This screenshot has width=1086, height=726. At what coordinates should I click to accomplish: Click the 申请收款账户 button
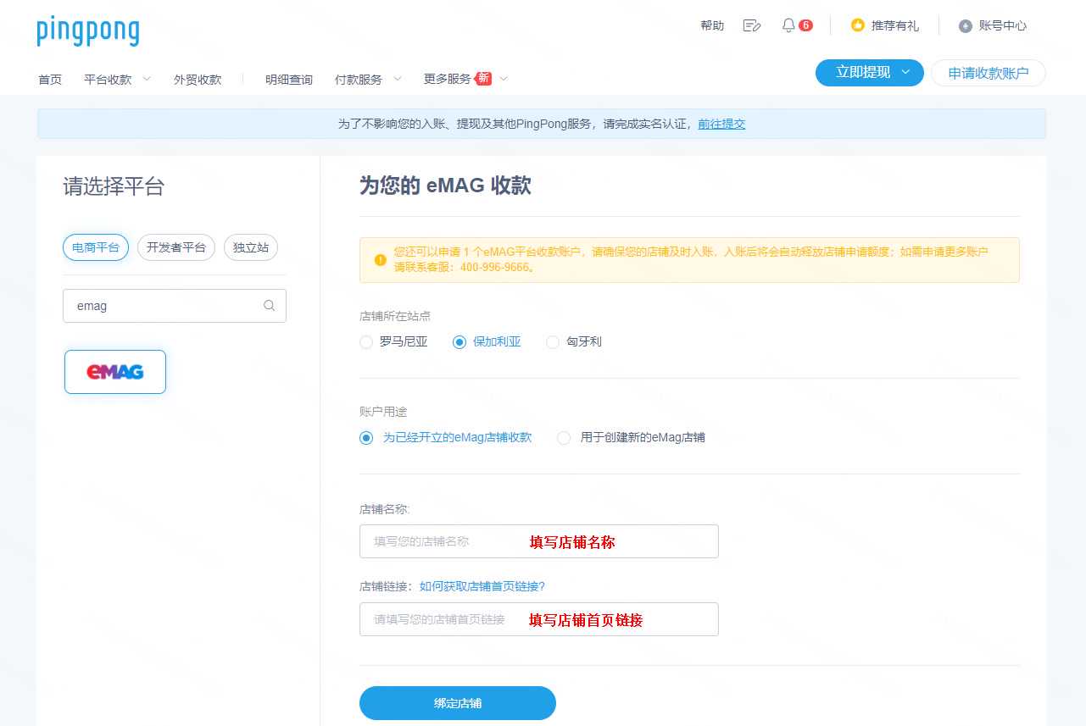tap(989, 73)
